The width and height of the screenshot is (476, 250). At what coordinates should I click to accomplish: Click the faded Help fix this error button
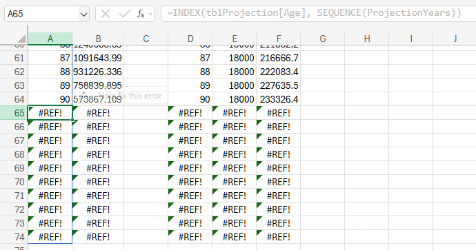(x=121, y=96)
